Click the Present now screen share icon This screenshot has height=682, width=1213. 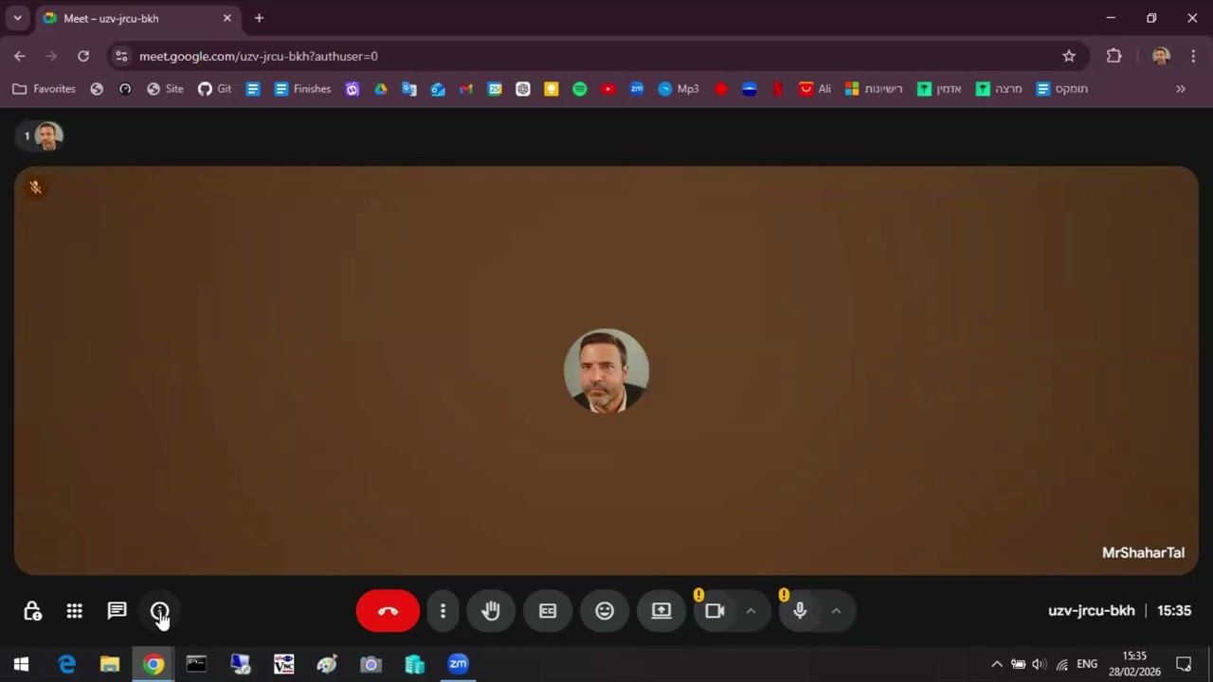coord(661,611)
